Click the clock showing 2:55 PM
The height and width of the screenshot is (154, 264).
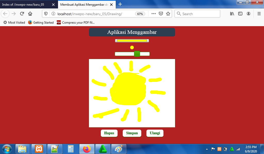click(251, 149)
